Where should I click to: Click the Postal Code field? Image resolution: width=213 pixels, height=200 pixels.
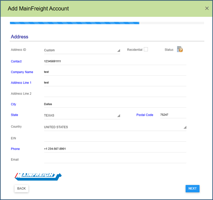[173, 115]
